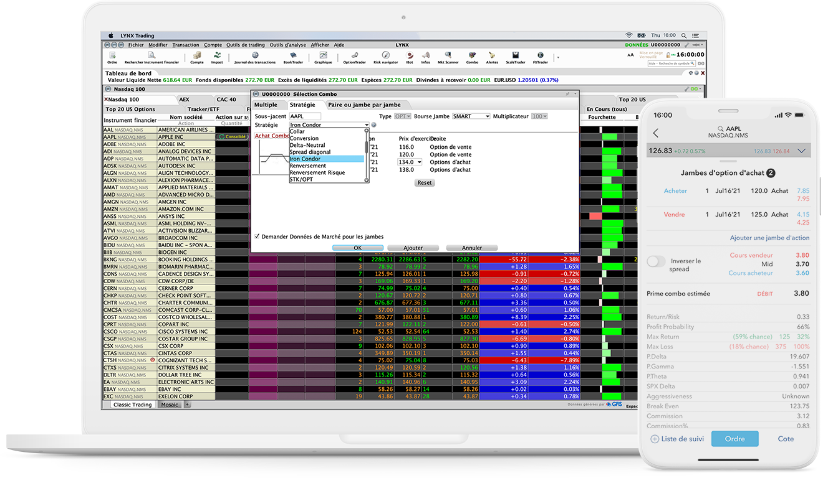Open the Stratégie combo box

tap(329, 125)
